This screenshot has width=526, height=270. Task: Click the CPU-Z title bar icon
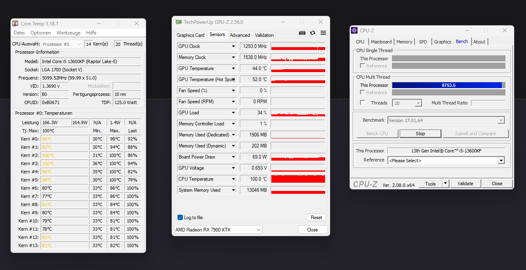point(354,30)
